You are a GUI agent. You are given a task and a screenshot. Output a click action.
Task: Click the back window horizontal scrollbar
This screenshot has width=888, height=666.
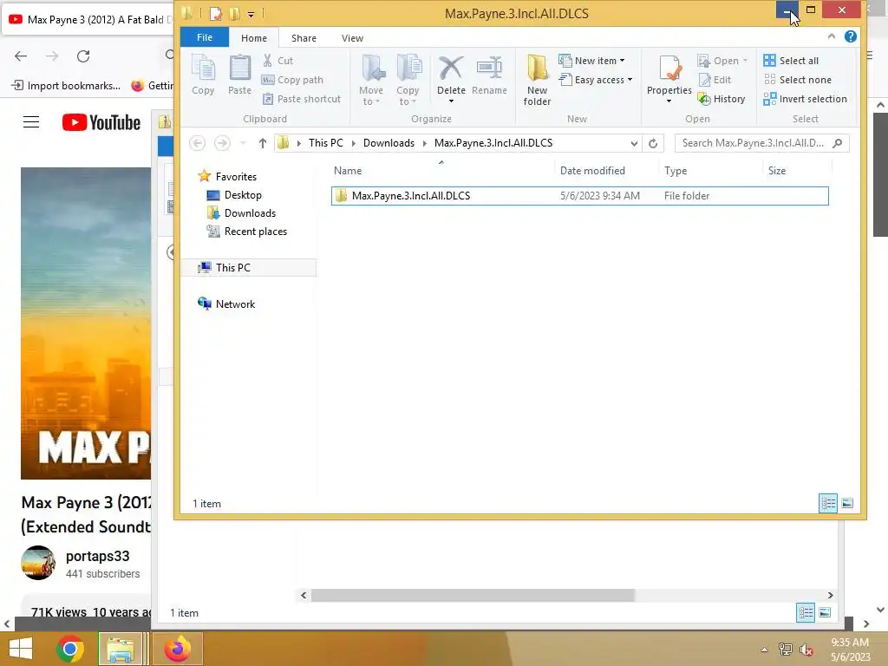tap(473, 595)
